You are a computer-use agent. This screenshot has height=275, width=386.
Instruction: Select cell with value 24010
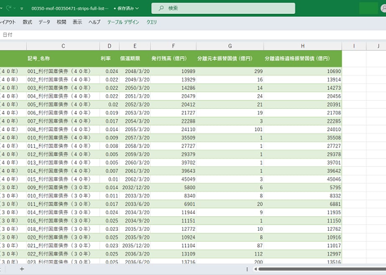302,130
